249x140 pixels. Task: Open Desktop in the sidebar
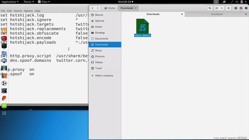coord(105,33)
